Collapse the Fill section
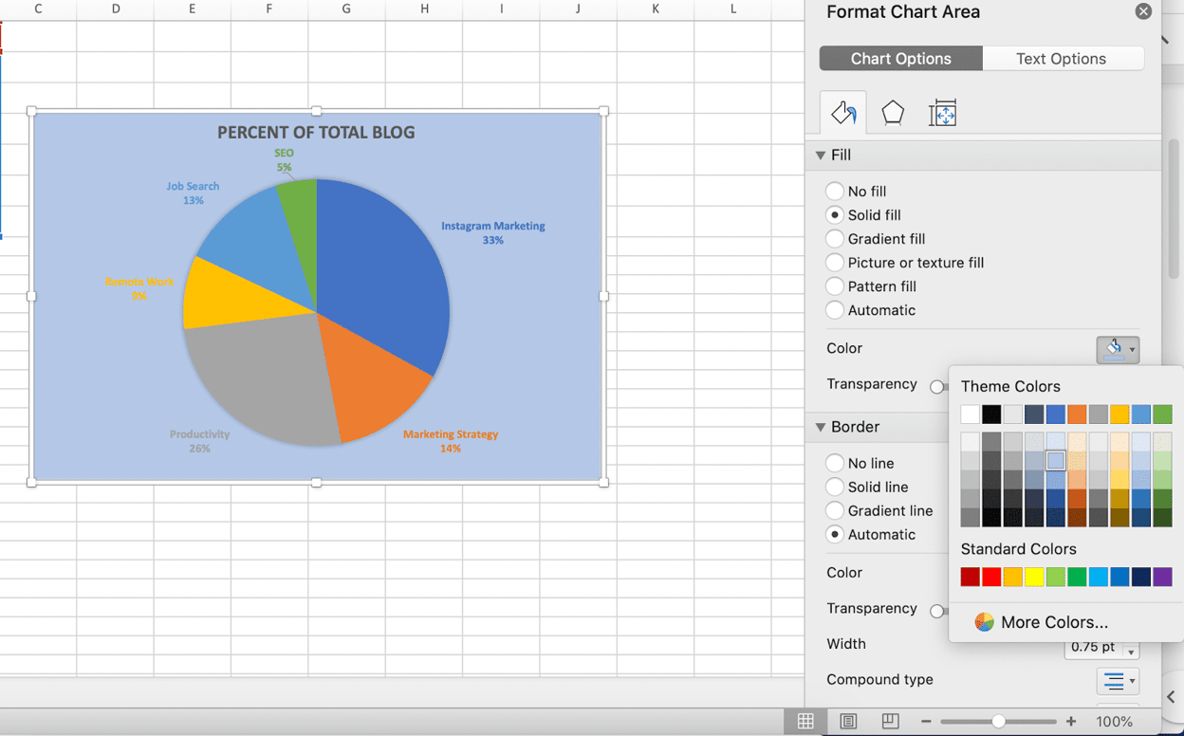Screen dimensions: 1184x736 pyautogui.click(x=820, y=155)
